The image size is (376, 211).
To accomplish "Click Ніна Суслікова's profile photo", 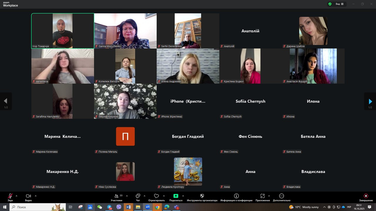I will (125, 171).
